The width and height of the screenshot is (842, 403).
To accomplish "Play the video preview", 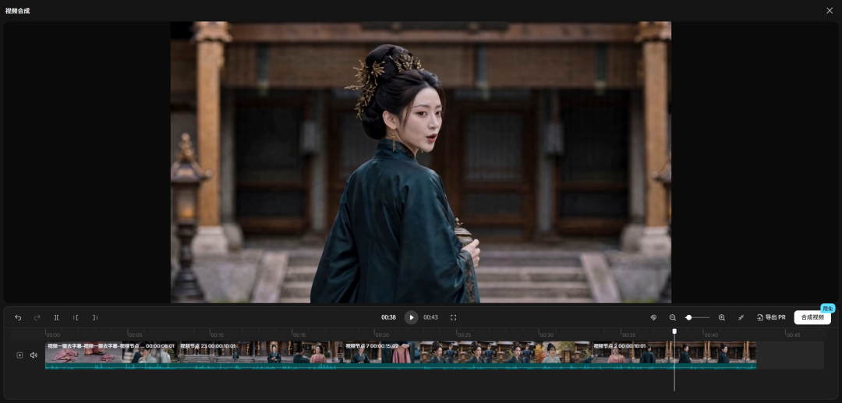I will [x=412, y=318].
